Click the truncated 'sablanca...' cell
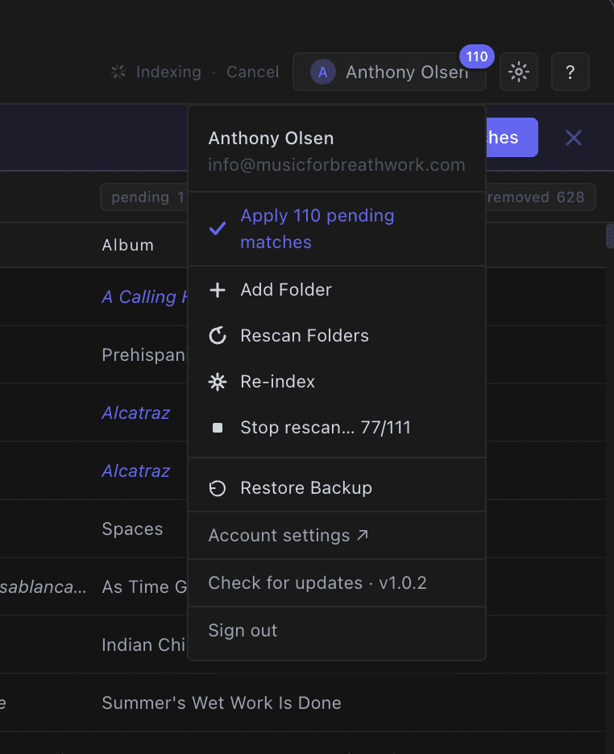 [44, 587]
